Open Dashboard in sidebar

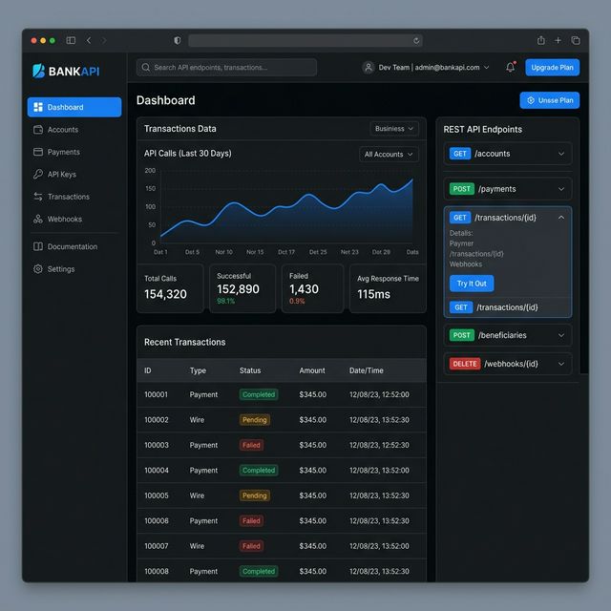[x=74, y=107]
